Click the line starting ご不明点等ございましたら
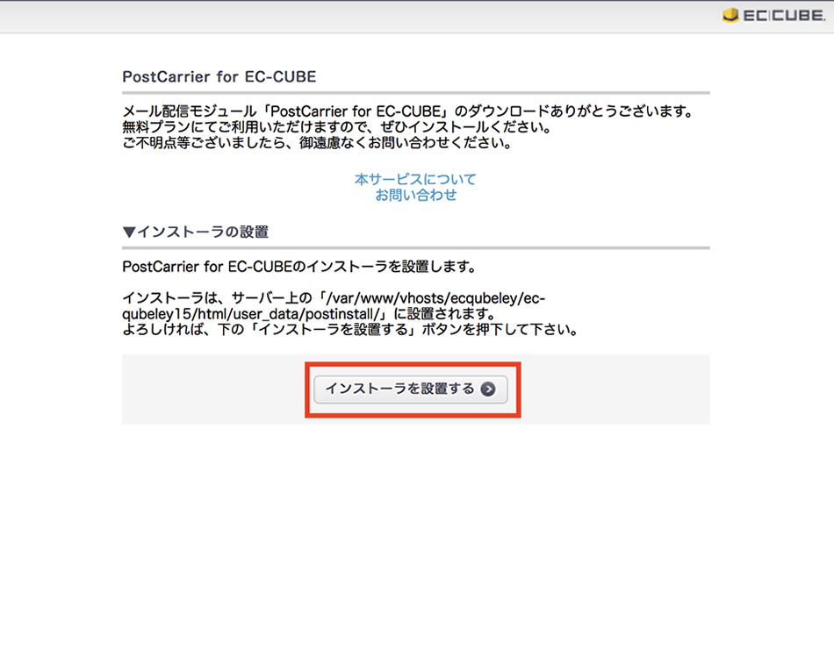The height and width of the screenshot is (672, 834). pos(317,143)
